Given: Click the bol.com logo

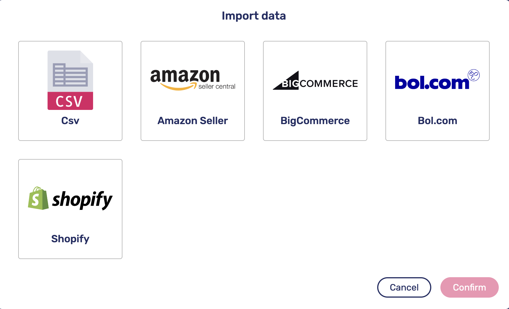Looking at the screenshot, I should click(437, 80).
